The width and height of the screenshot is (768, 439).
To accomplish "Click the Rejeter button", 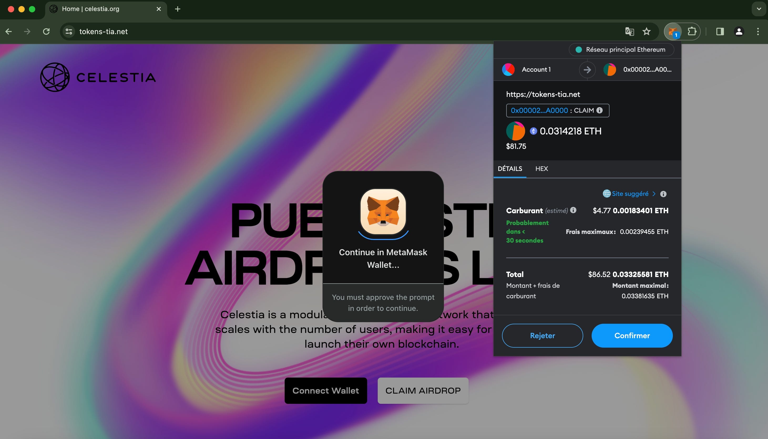I will click(542, 336).
